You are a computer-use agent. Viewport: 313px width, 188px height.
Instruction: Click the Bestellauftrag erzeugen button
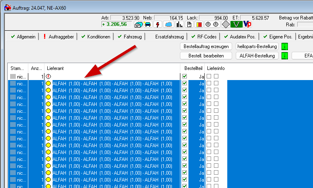[206, 46]
